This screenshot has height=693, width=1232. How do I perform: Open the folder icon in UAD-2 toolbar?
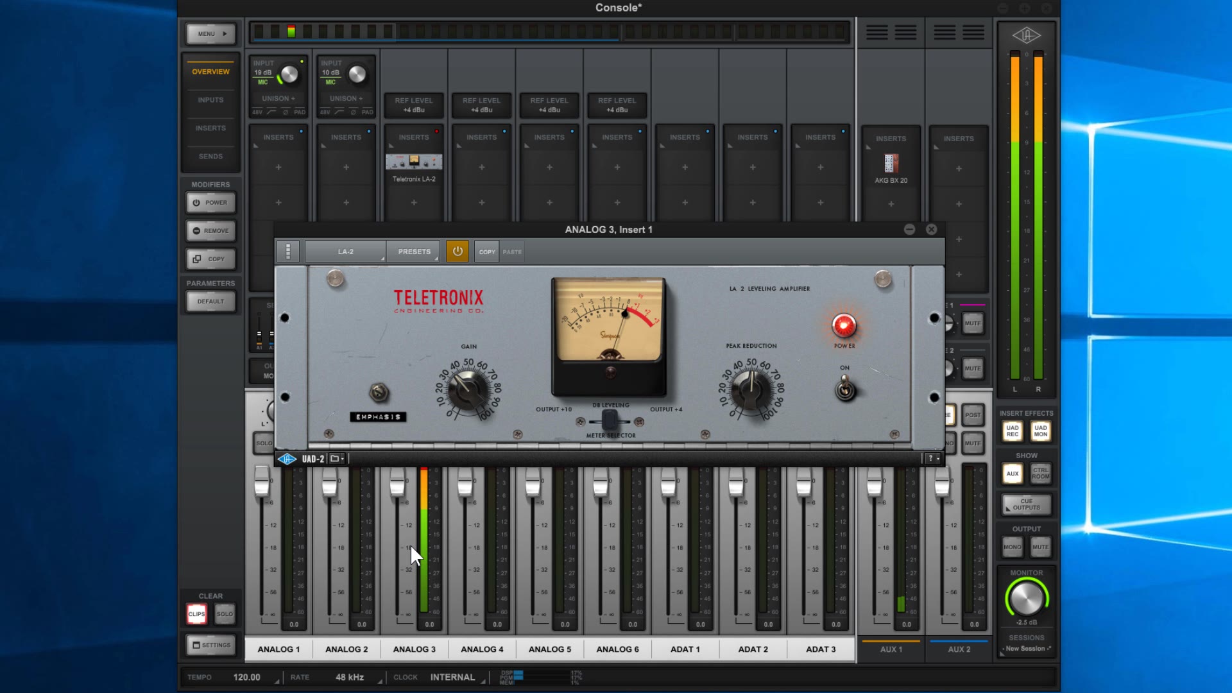[x=336, y=459]
